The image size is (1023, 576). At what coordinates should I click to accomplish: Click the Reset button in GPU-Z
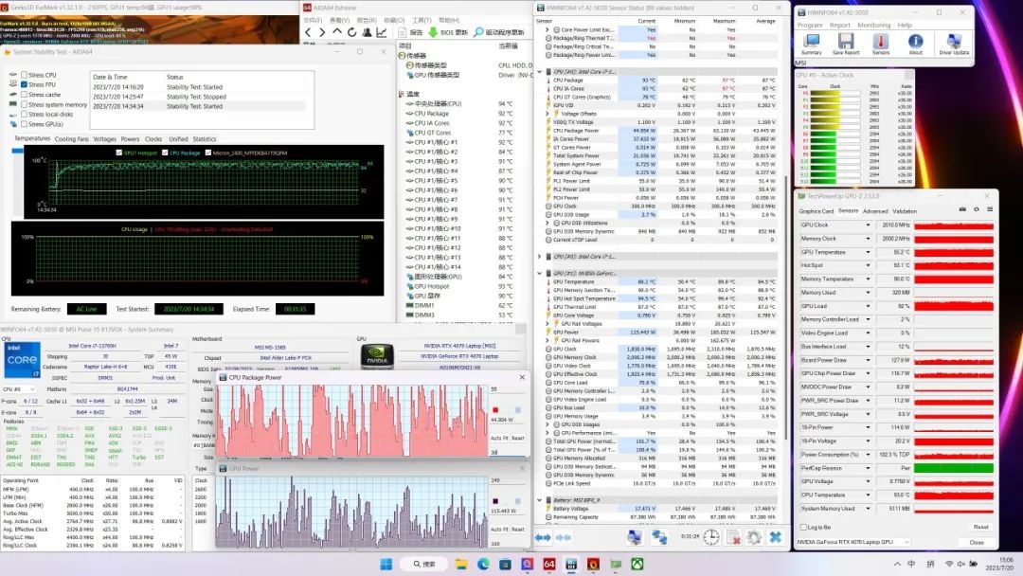pyautogui.click(x=980, y=527)
